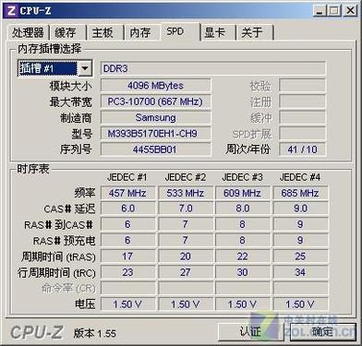Click the empty 校验 correction field

(x=302, y=86)
